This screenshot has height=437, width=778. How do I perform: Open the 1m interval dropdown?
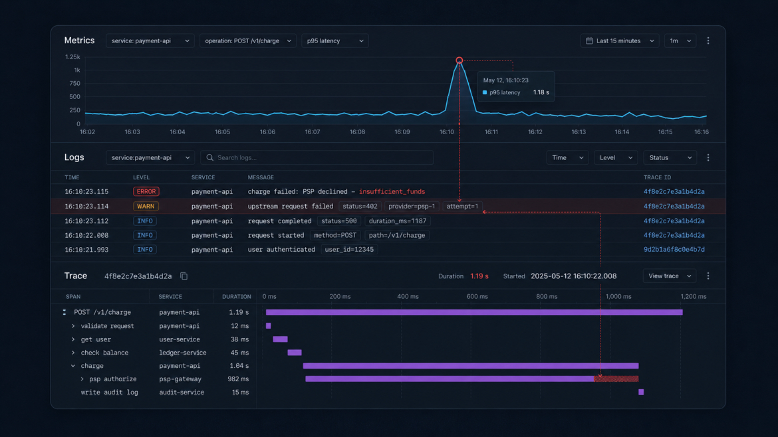680,41
